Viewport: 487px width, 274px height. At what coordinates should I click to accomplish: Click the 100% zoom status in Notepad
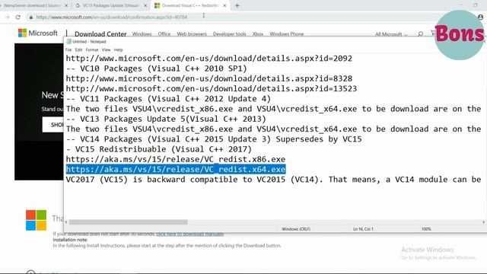point(426,229)
